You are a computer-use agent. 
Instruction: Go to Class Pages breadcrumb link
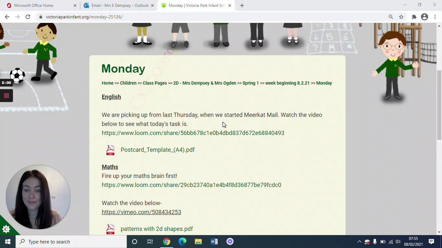tap(155, 83)
